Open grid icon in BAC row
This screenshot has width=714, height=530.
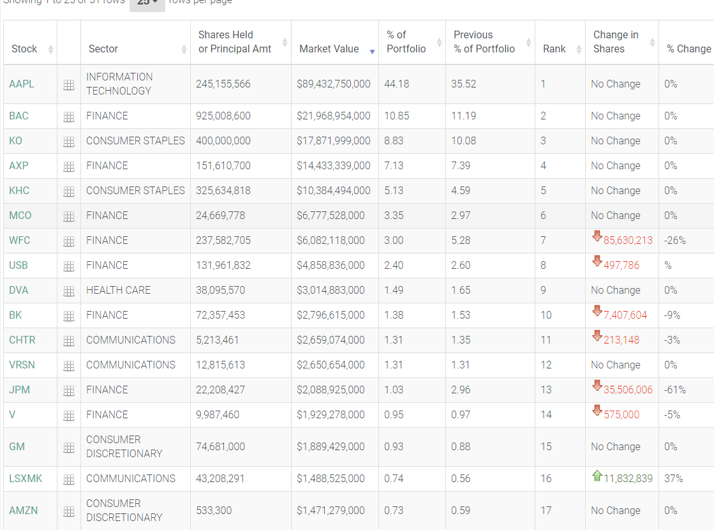click(x=69, y=117)
